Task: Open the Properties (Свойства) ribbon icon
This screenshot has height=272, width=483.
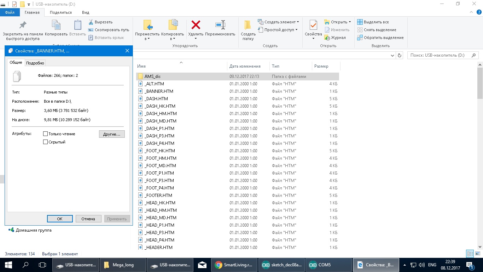Action: 313,25
